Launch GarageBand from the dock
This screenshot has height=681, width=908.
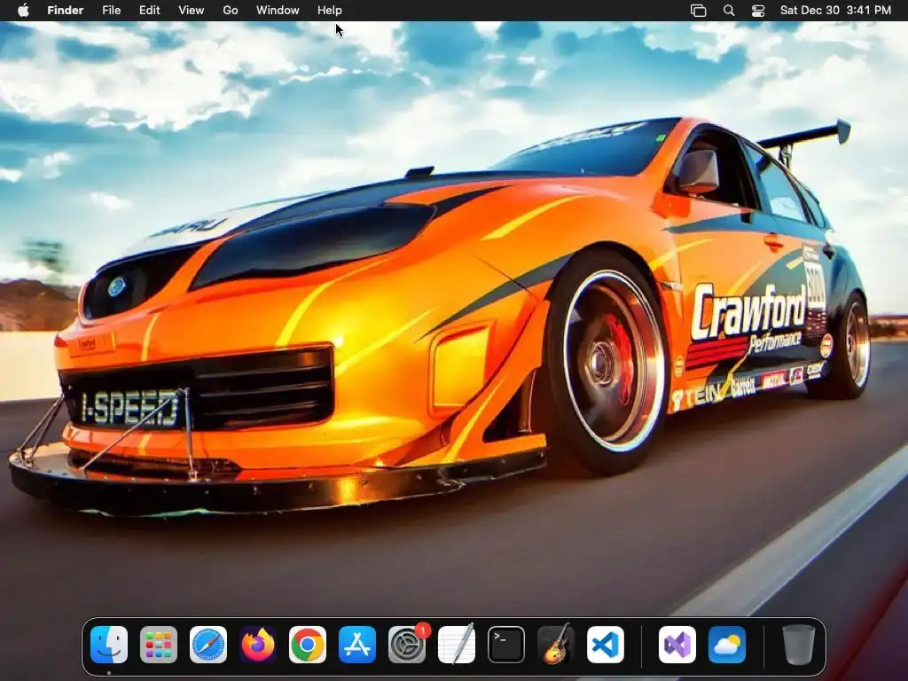point(556,645)
